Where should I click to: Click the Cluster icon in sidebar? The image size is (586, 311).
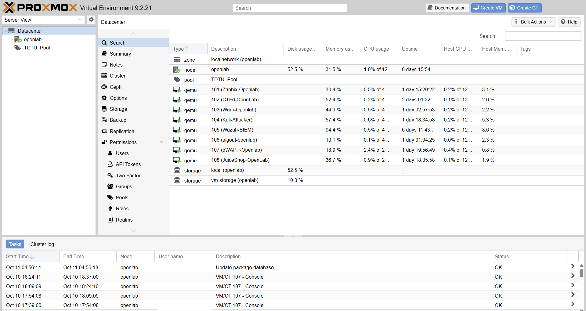[x=104, y=76]
